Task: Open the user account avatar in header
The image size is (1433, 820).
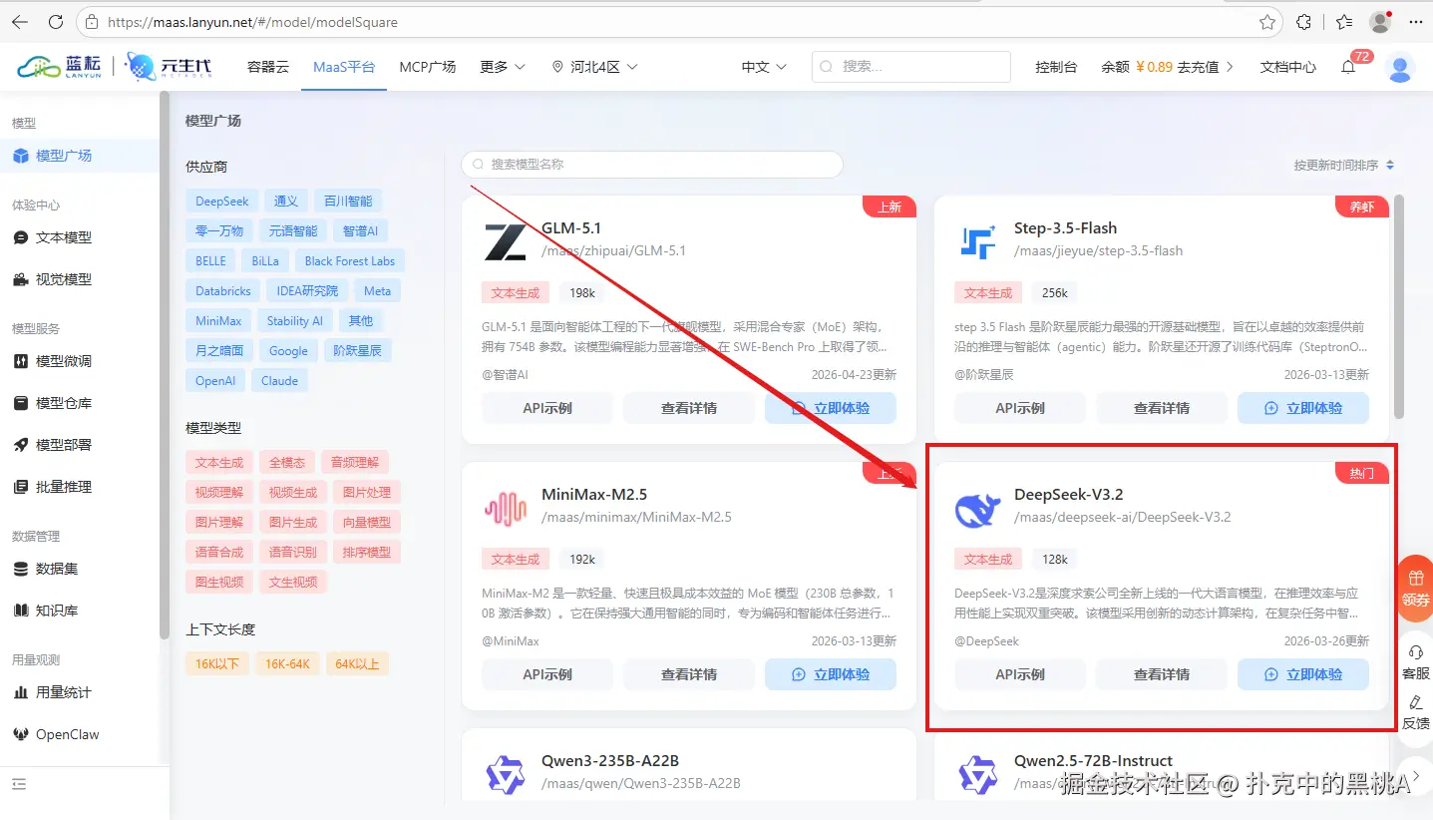Action: pyautogui.click(x=1400, y=67)
